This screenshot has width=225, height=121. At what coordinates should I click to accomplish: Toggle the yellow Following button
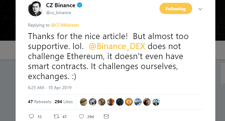tap(176, 9)
